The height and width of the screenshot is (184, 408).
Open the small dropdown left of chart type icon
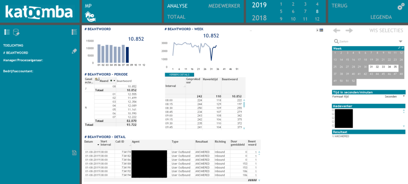tap(318, 30)
